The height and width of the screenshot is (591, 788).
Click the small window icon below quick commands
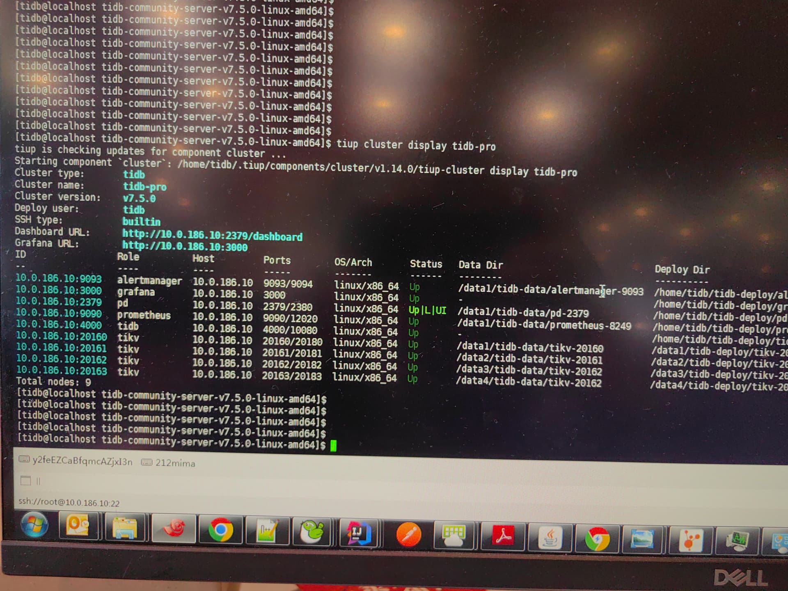pyautogui.click(x=25, y=480)
